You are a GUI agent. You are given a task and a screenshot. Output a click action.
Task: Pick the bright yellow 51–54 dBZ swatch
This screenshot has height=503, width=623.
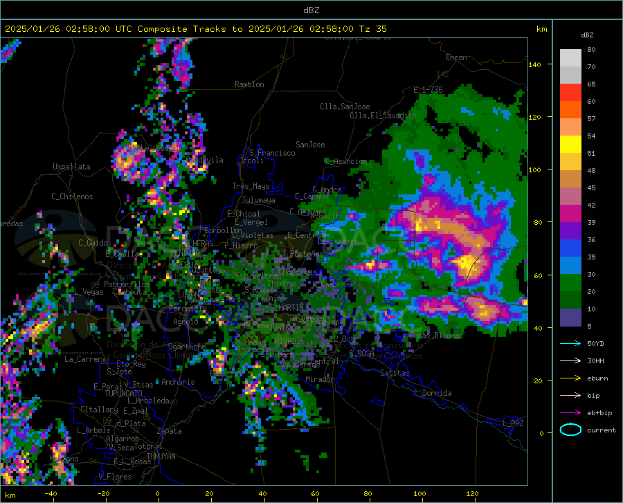(x=570, y=145)
